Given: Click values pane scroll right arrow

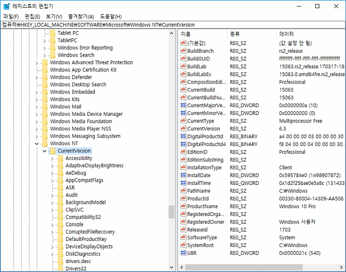Looking at the screenshot, I should pos(341,267).
